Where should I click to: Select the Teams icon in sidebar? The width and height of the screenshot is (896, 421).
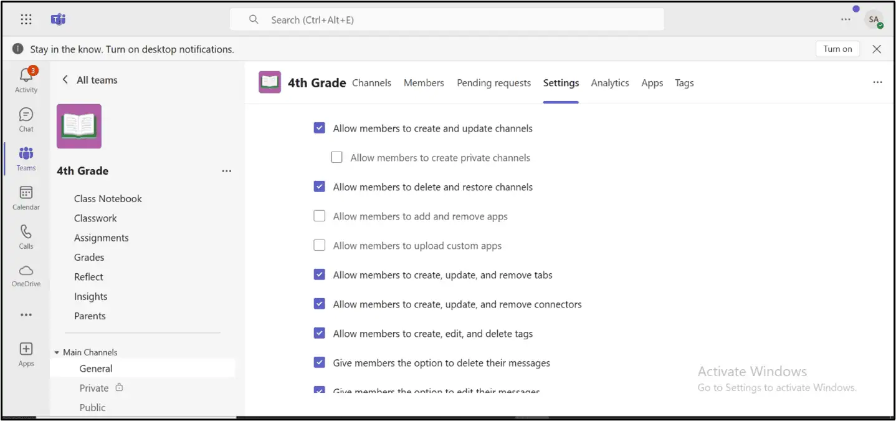[26, 158]
